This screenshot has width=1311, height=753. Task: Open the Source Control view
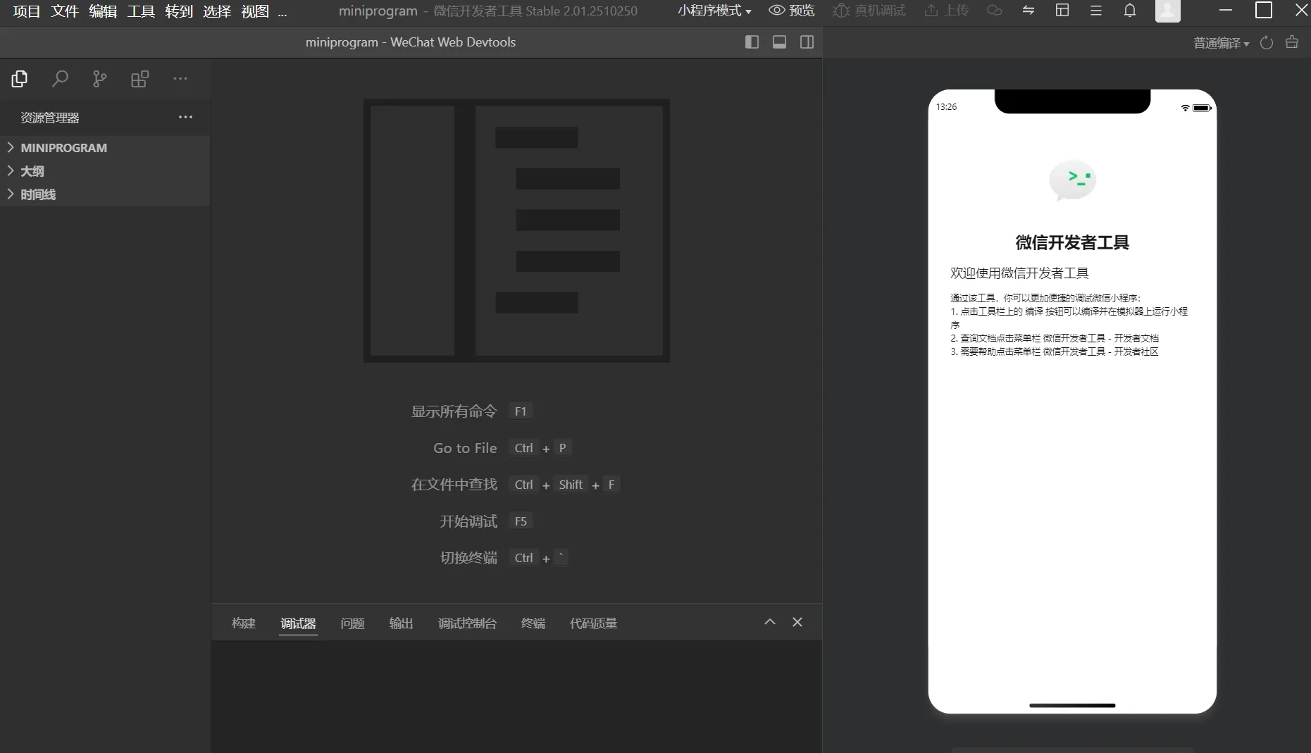coord(99,79)
